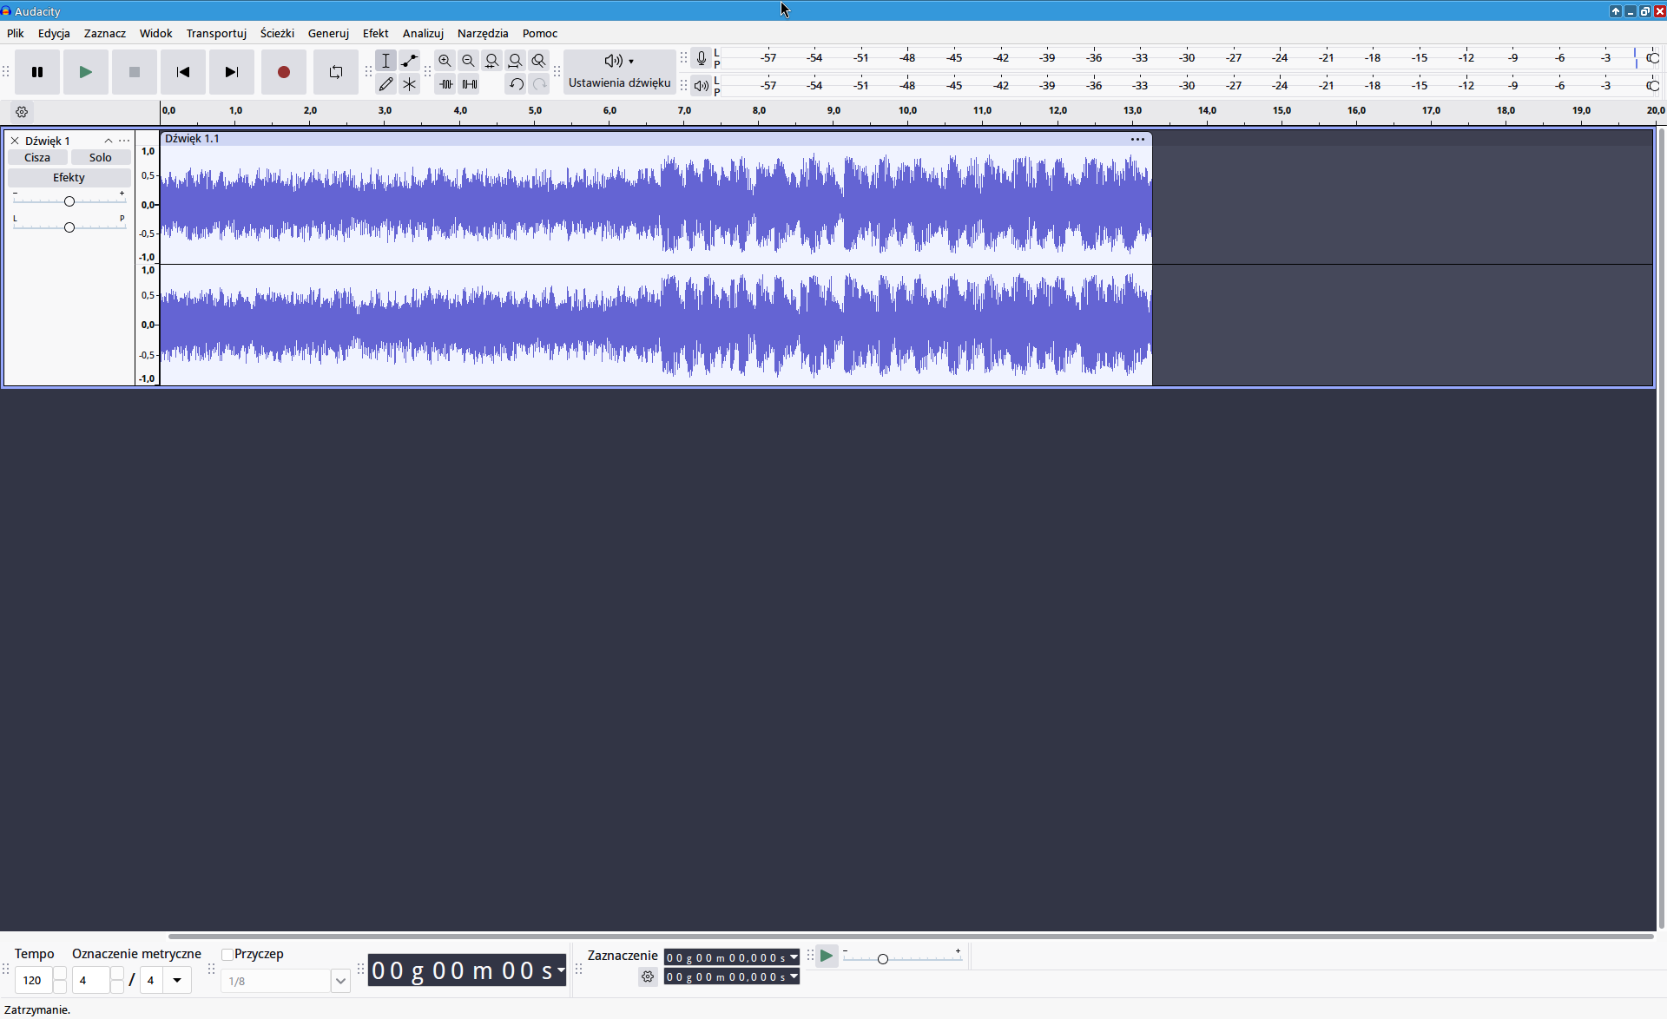The height and width of the screenshot is (1019, 1667).
Task: Toggle Solo on the Dźwięk 1 track
Action: point(100,157)
